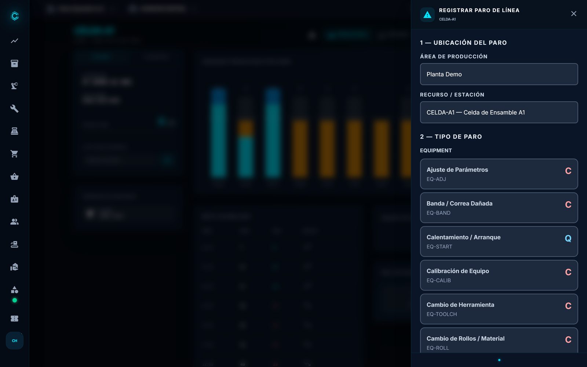Open the cash register icon in sidebar

pos(14,131)
